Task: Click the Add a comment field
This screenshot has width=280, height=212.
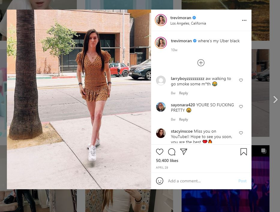Action: tap(201, 181)
